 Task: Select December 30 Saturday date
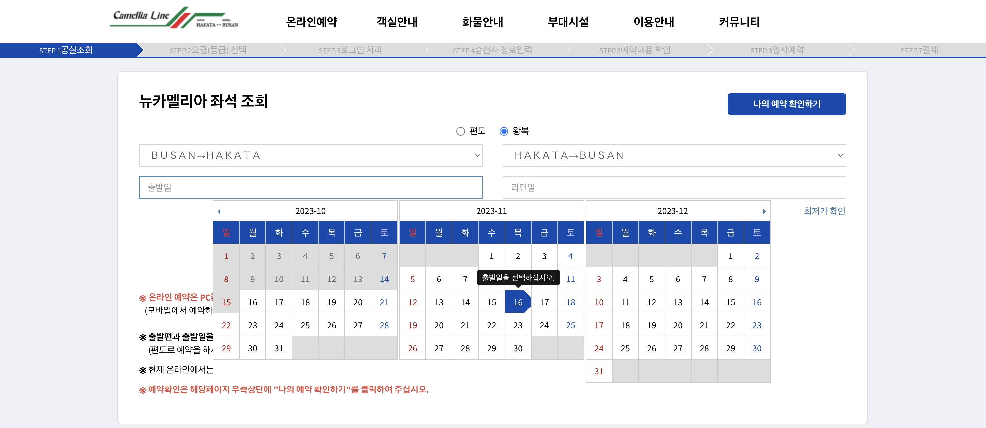(x=757, y=348)
